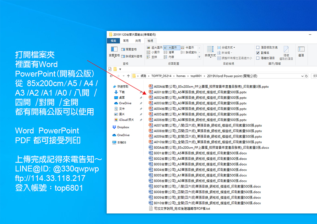Click top6801 in the address breadcrumb
The image size is (317, 224).
click(x=196, y=76)
